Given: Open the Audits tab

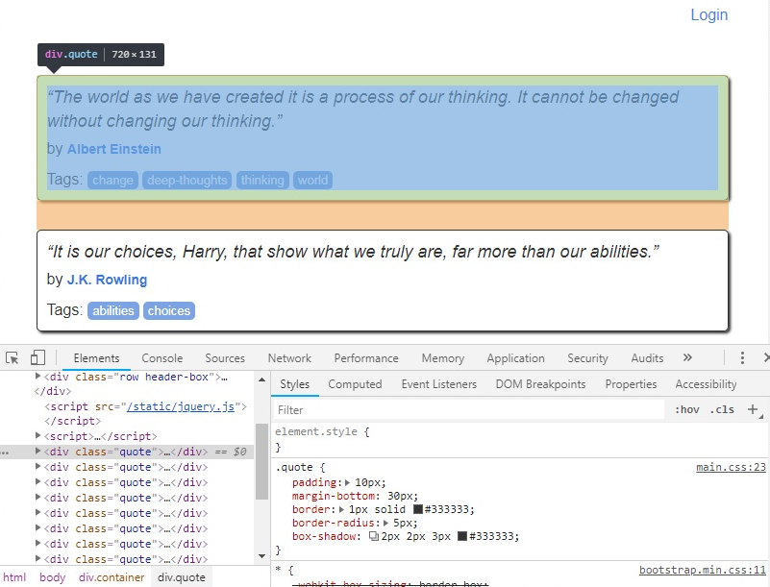Looking at the screenshot, I should 647,358.
